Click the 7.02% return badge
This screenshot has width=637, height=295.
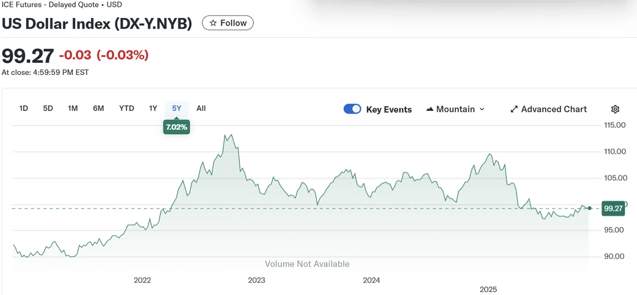click(x=177, y=127)
